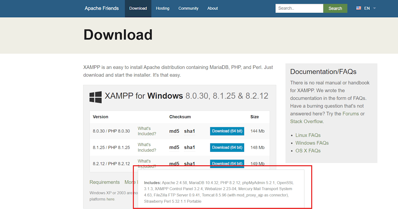The width and height of the screenshot is (398, 209).
Task: Show md5 checksum for 8.0.30
Action: click(x=174, y=131)
